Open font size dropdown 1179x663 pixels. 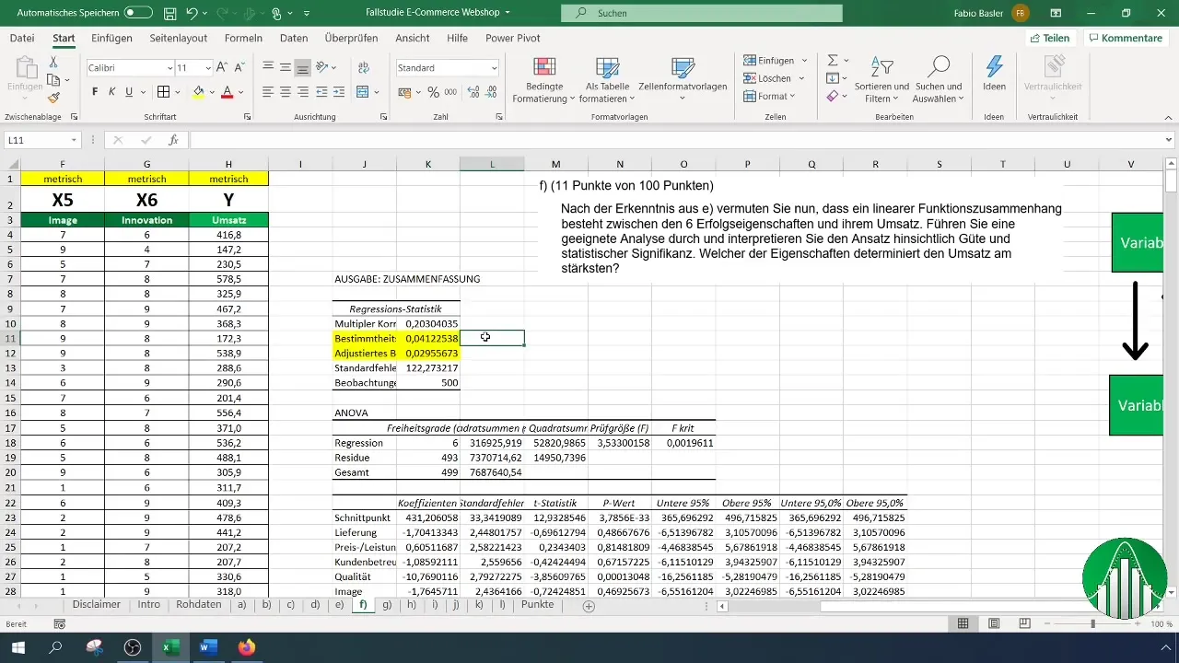point(208,68)
